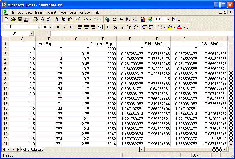This screenshot has width=235, height=159.
Task: Click the Name Box showing J1
Action: 15,34
